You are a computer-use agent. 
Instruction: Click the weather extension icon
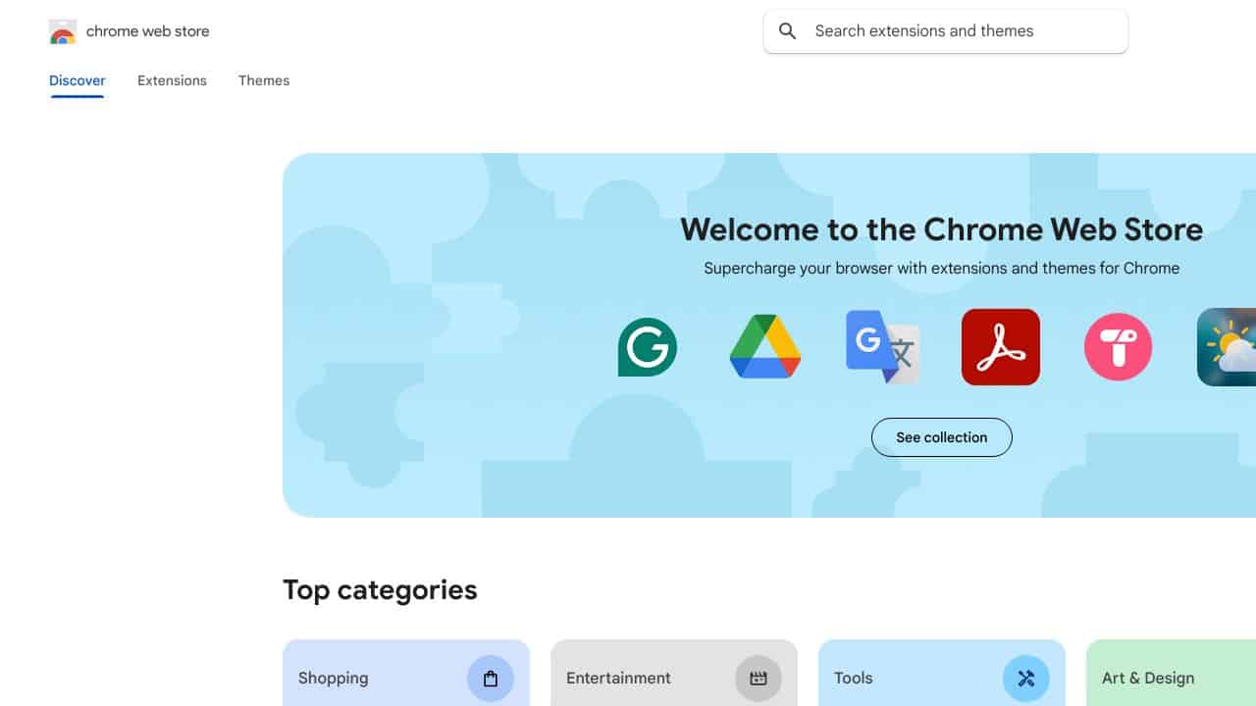click(x=1227, y=347)
